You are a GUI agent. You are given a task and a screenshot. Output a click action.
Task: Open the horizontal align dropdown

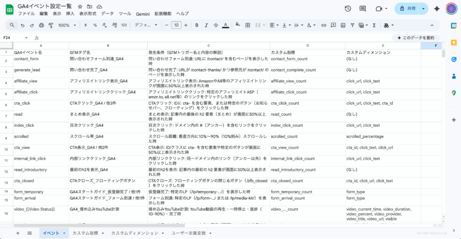[274, 25]
